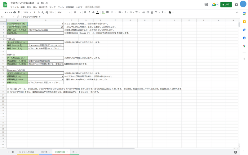Collapse the toolbar header chevron
Image resolution: width=248 pixels, height=155 pixels.
(237, 12)
